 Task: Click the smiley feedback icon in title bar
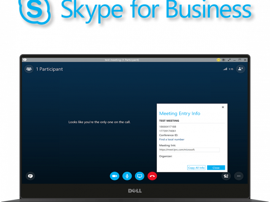pos(219,60)
